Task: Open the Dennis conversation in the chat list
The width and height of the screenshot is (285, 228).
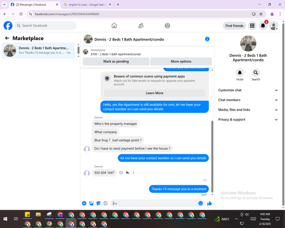Action: click(39, 51)
